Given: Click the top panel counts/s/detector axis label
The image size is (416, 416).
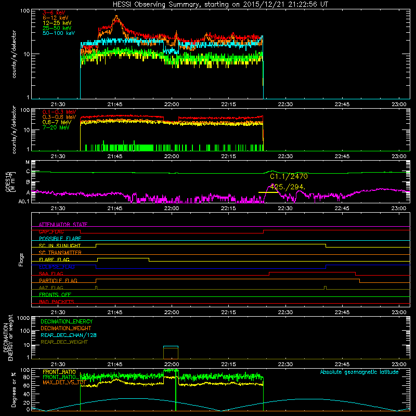Looking at the screenshot, I should point(14,54).
